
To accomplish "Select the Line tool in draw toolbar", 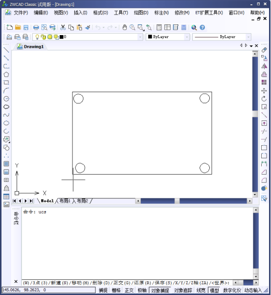I will click(6, 50).
